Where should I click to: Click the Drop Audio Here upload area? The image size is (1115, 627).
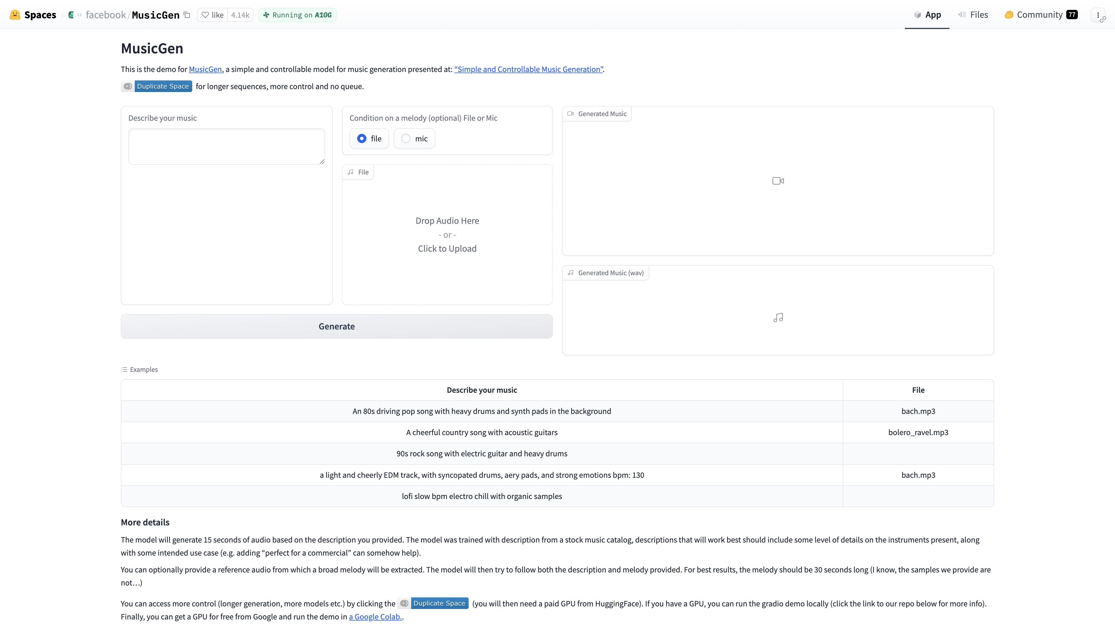[x=447, y=235]
